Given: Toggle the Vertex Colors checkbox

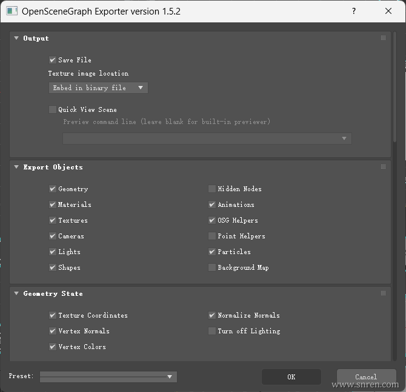Looking at the screenshot, I should coord(53,347).
